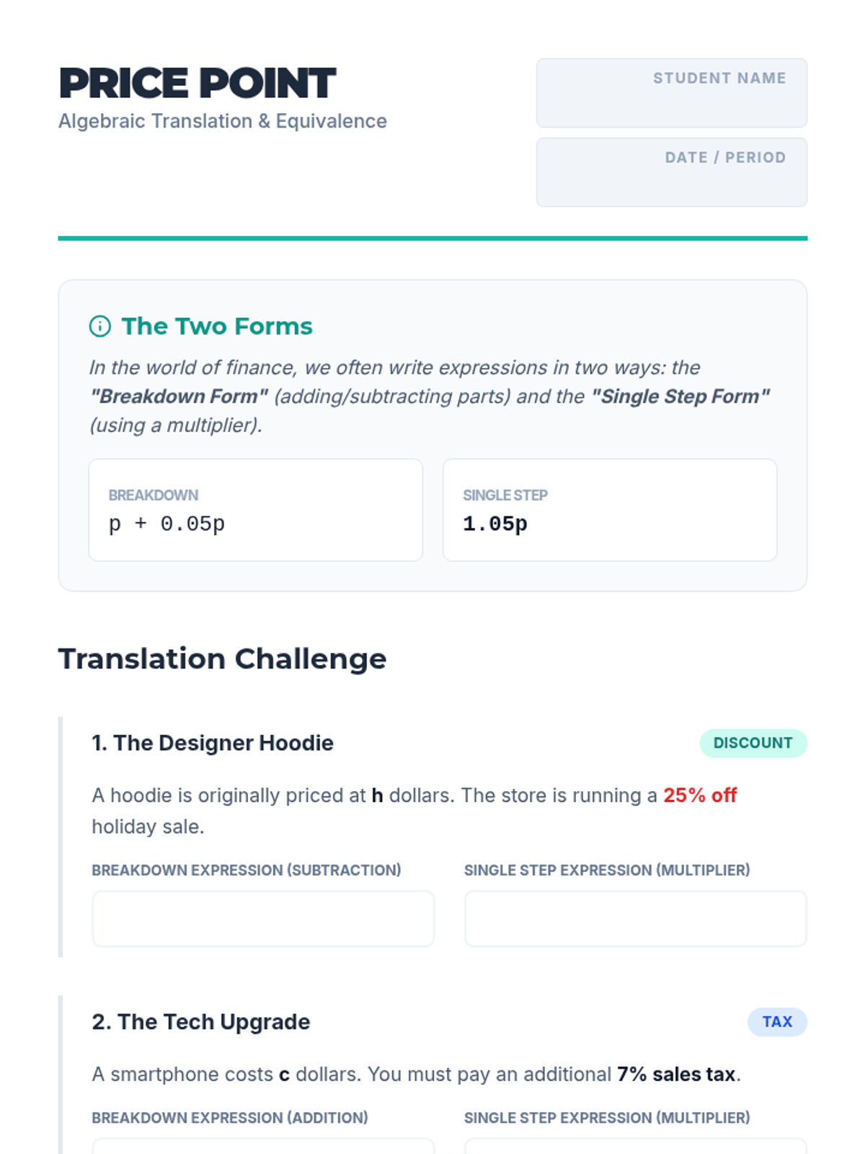Click the Date / Period field
865x1154 pixels.
click(671, 172)
